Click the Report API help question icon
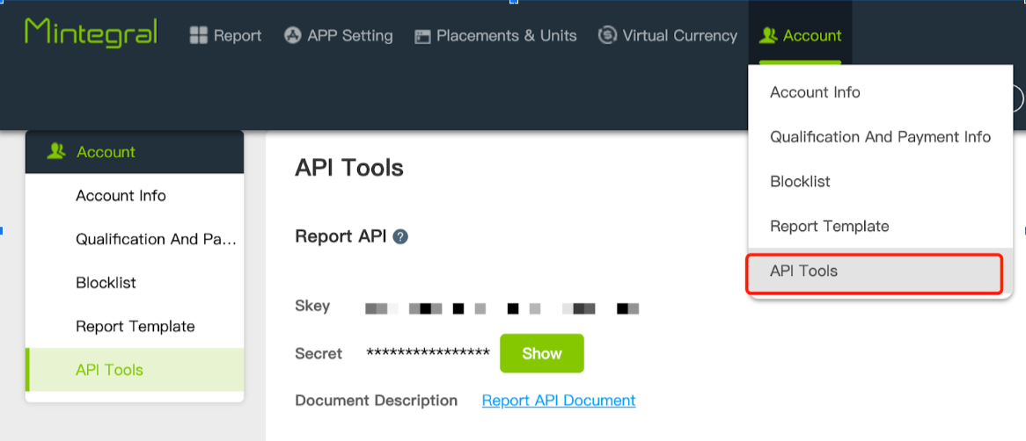Image resolution: width=1026 pixels, height=441 pixels. [400, 237]
